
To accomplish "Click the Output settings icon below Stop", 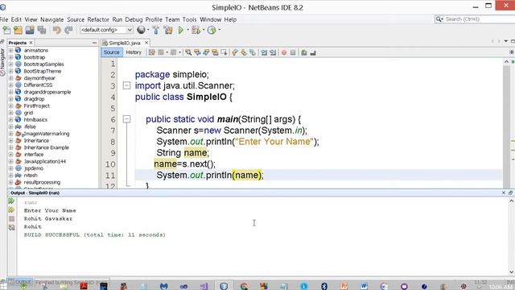I will point(11,227).
